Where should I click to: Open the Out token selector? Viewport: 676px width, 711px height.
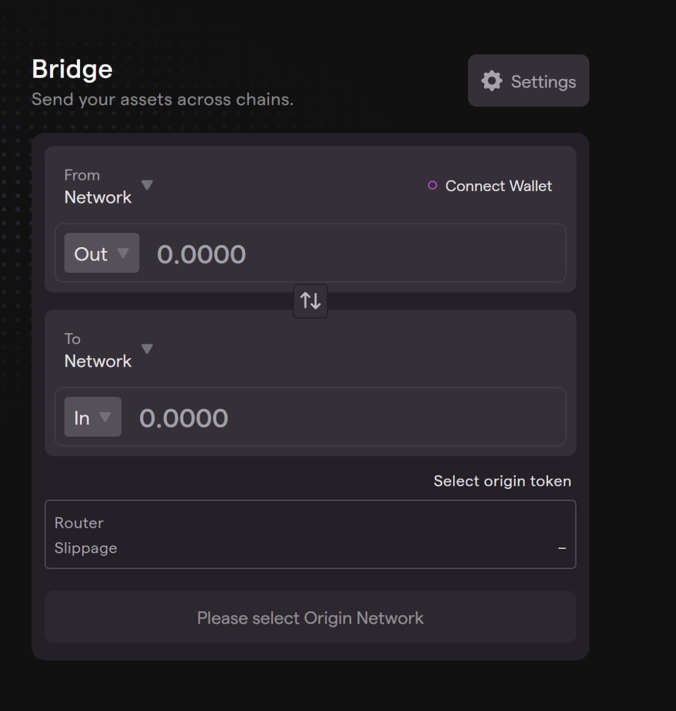click(x=91, y=254)
